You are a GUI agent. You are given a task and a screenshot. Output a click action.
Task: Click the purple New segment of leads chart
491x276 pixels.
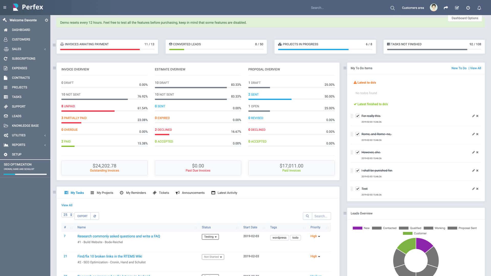(423, 244)
